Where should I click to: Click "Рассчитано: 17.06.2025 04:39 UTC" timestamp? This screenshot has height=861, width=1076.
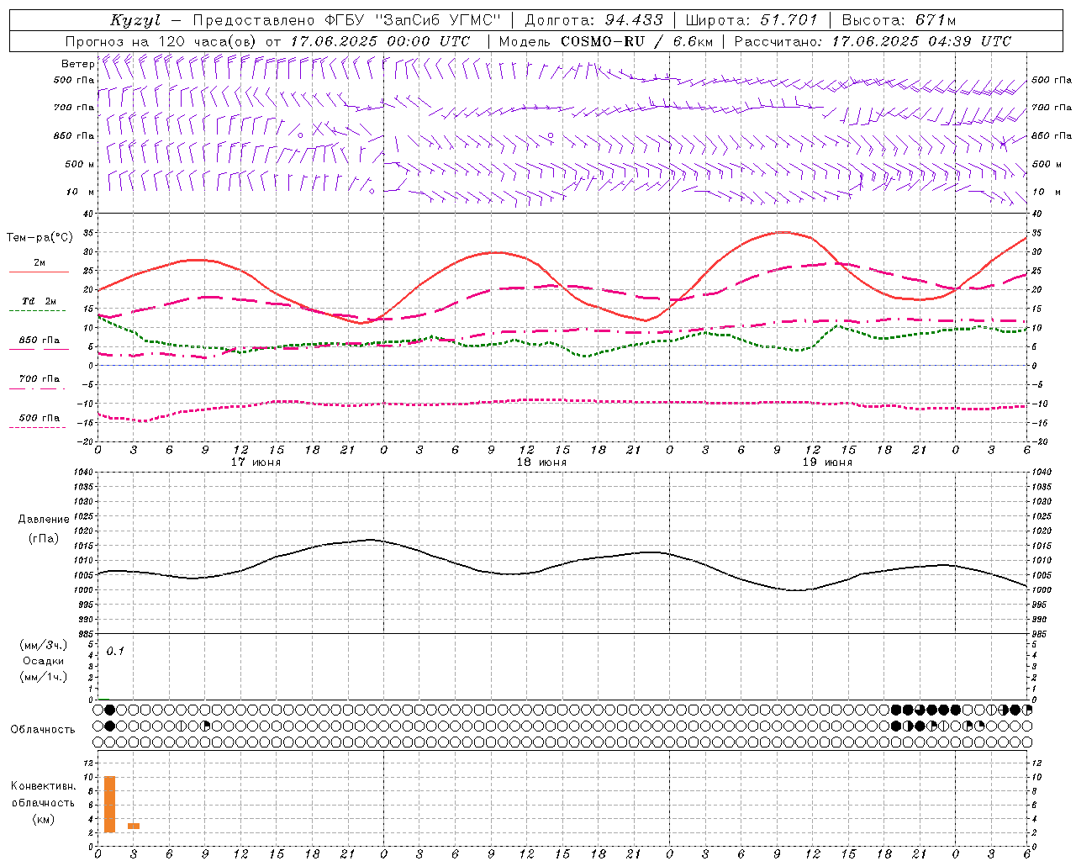(873, 41)
